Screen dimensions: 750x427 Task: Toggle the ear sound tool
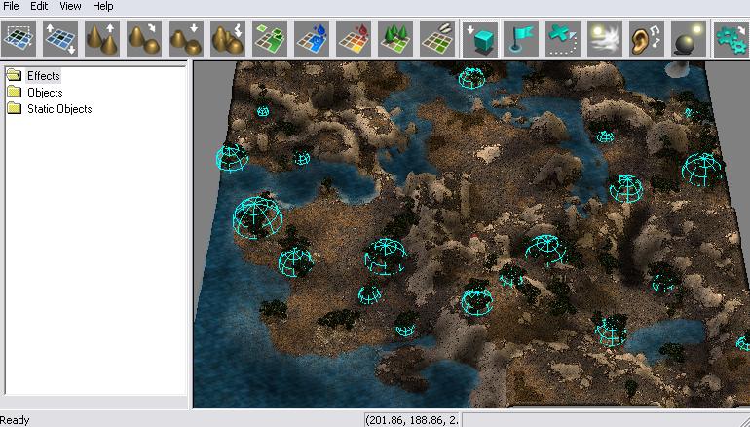pyautogui.click(x=647, y=38)
